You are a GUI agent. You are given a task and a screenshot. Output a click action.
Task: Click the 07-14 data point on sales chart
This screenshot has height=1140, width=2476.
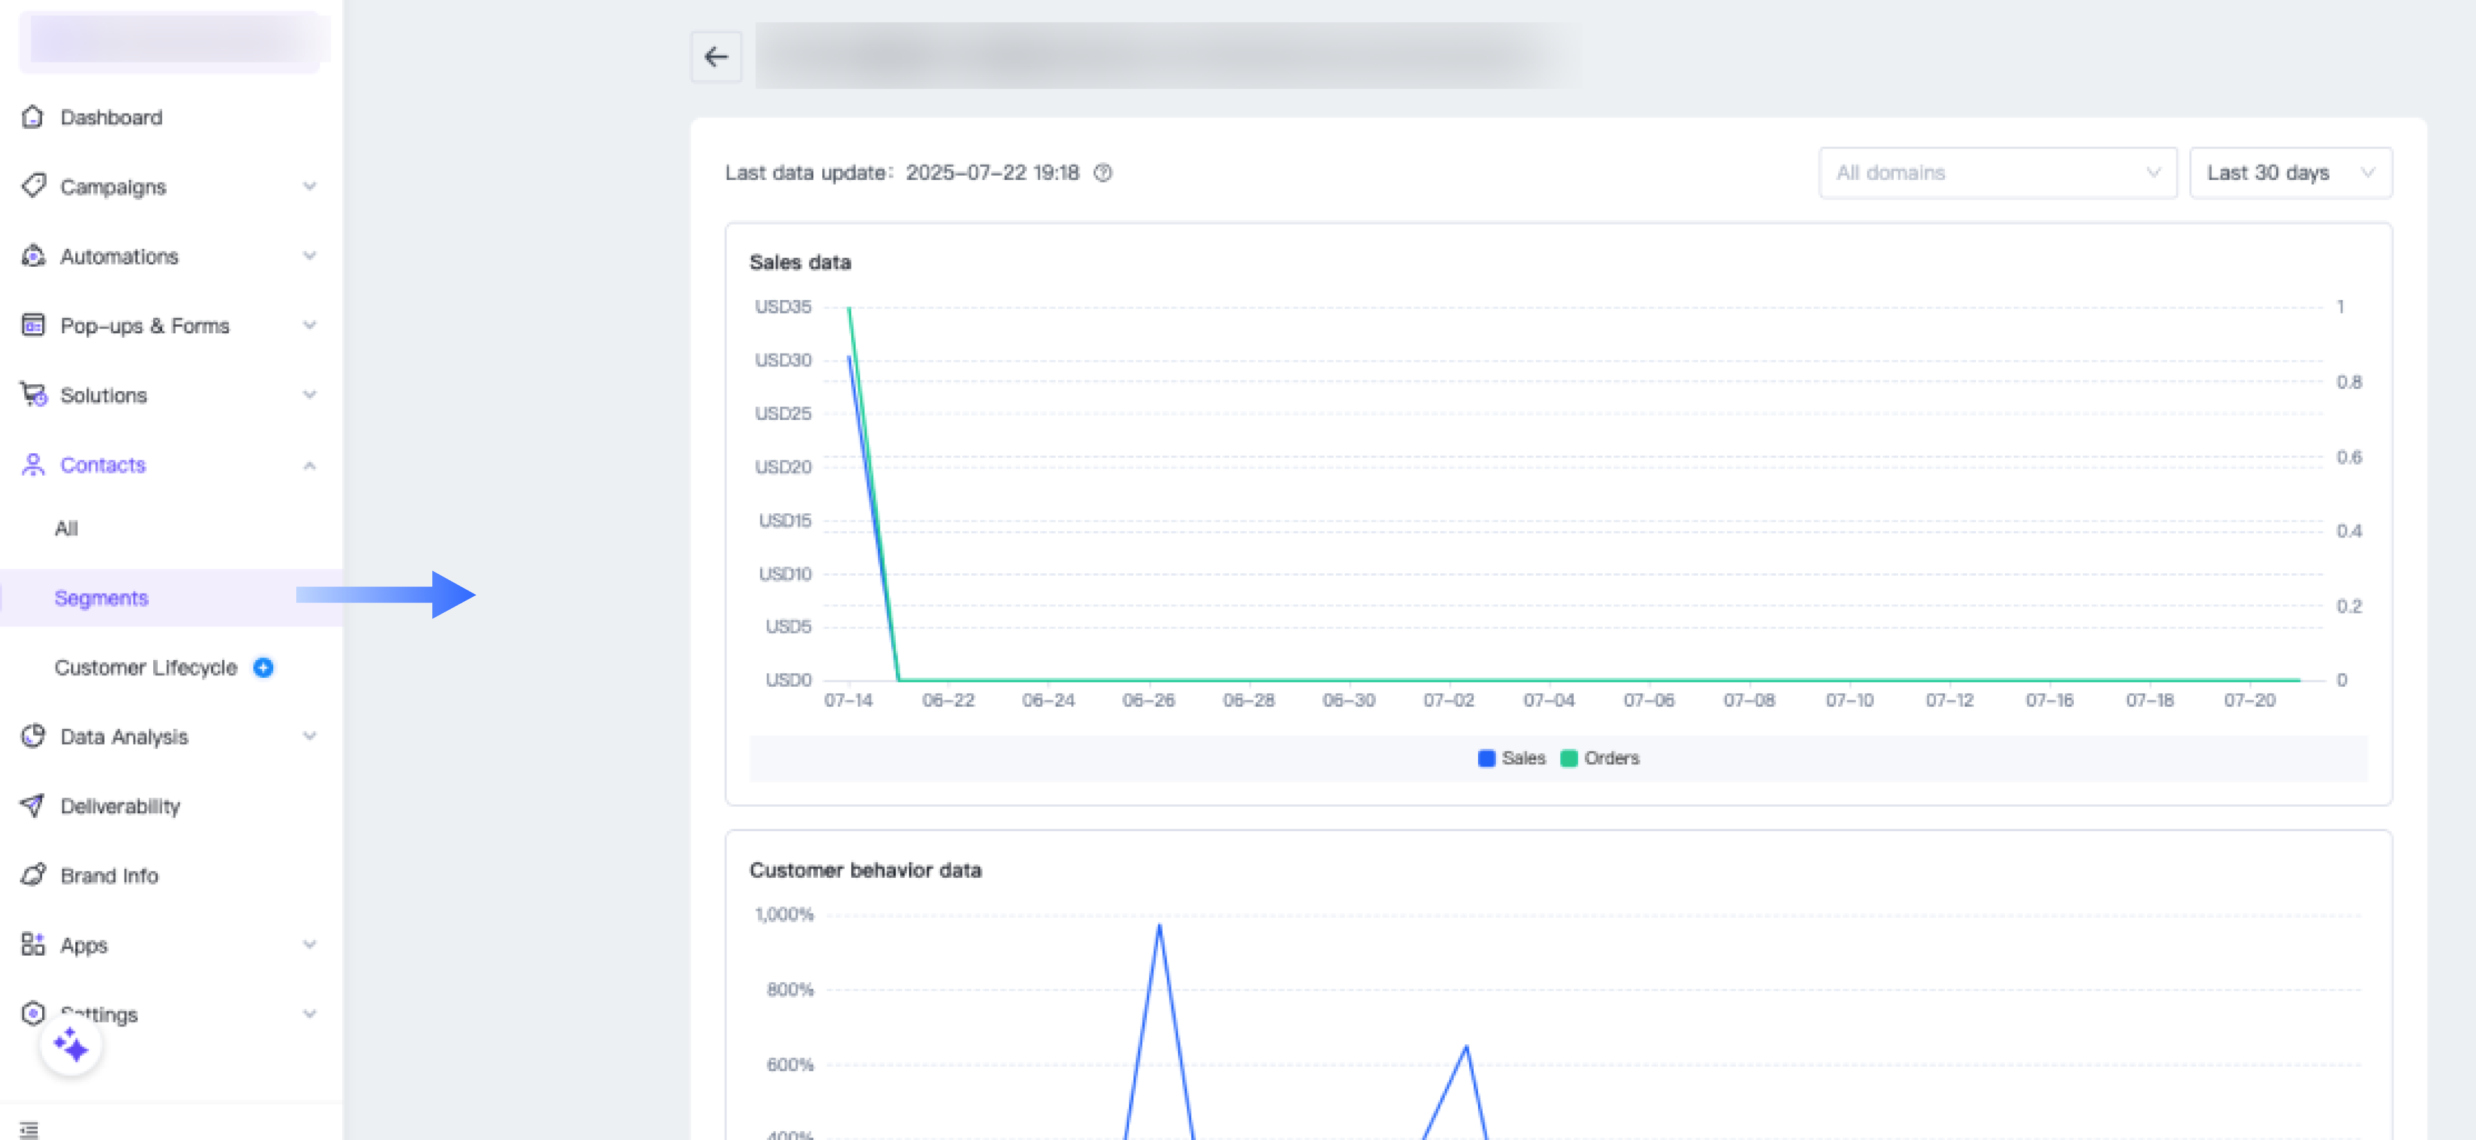(849, 357)
